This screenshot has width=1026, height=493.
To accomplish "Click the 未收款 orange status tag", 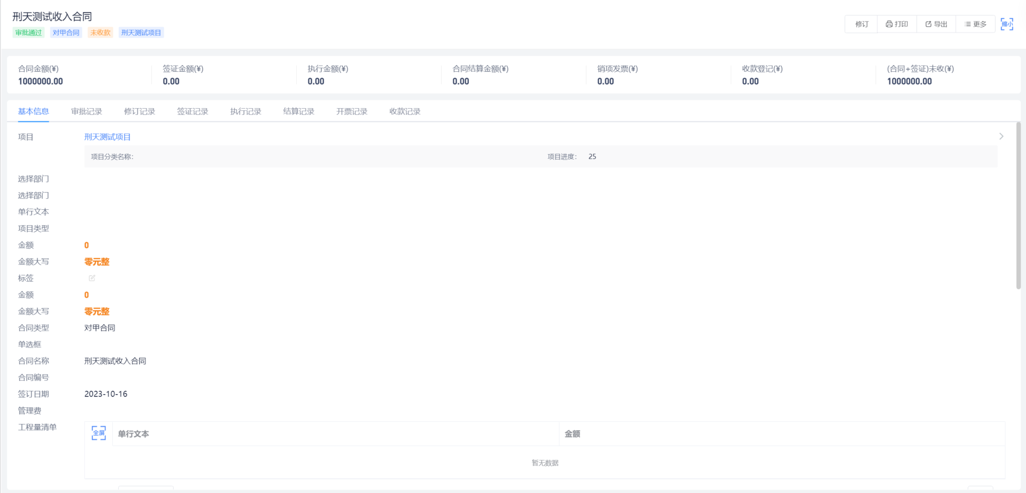I will click(100, 33).
